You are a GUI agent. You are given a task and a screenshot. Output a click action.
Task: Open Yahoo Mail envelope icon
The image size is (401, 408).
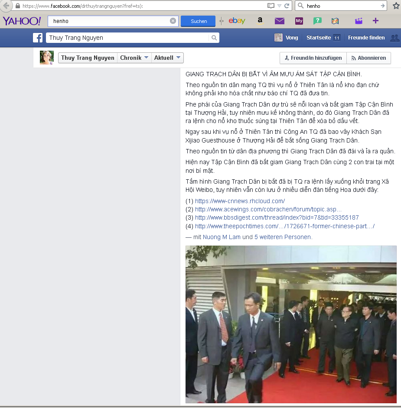(x=279, y=21)
